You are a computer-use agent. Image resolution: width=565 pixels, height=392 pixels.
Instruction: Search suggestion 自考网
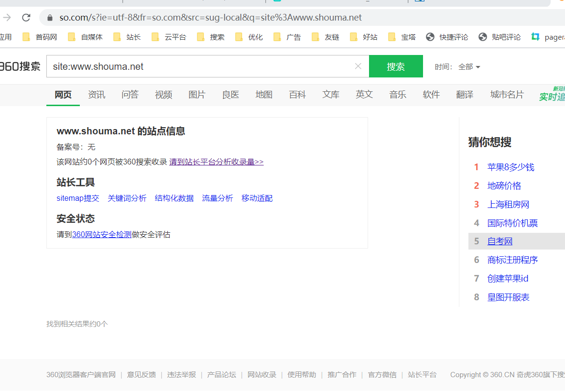click(500, 241)
